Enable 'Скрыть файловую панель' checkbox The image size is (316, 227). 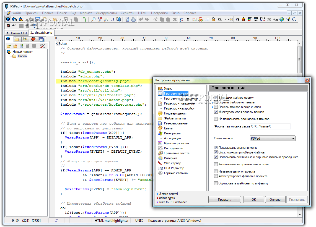216,102
